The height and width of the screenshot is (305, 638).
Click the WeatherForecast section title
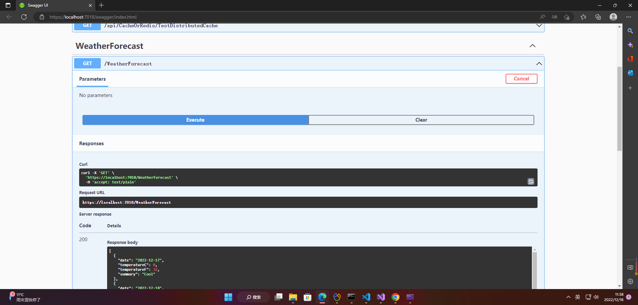(x=109, y=46)
